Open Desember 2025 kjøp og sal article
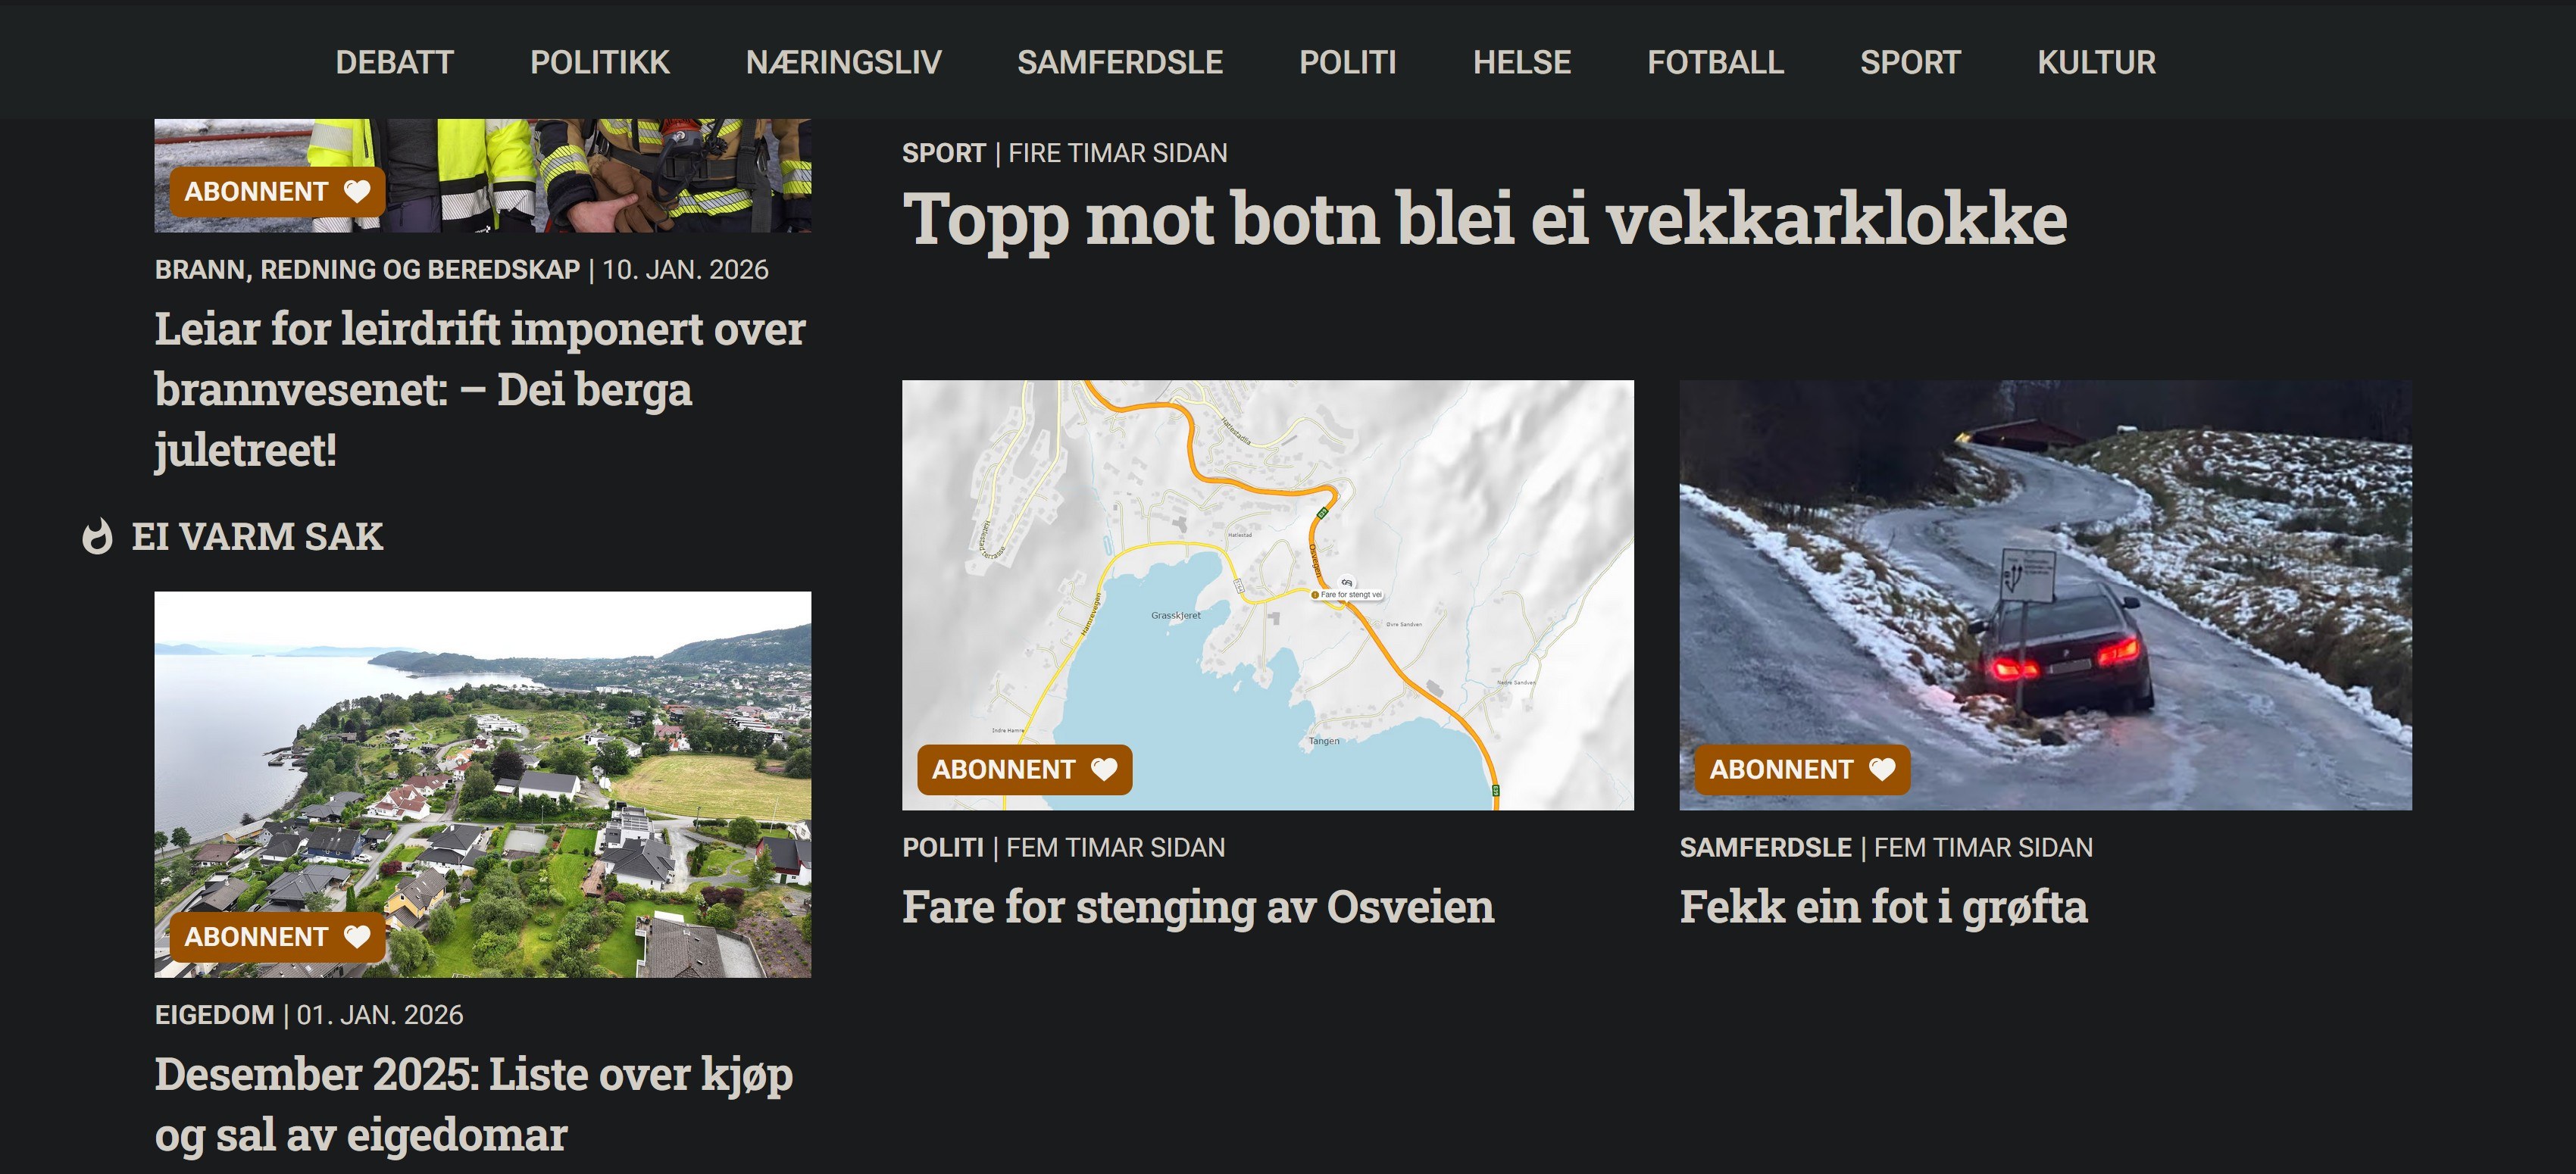2576x1174 pixels. click(x=474, y=1104)
